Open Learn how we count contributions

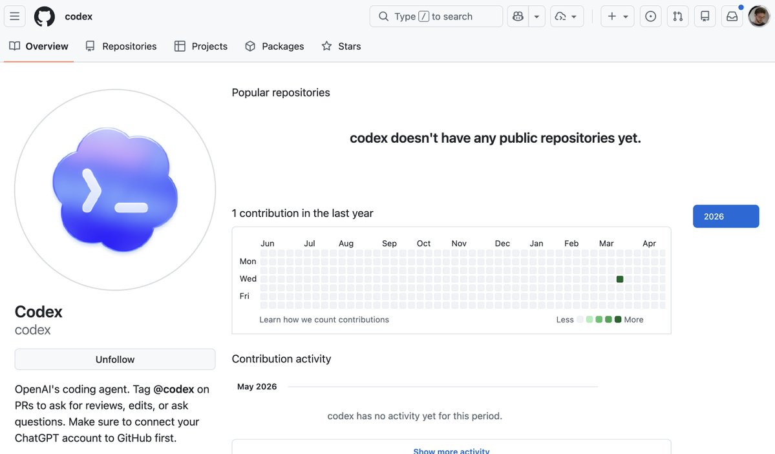coord(324,320)
